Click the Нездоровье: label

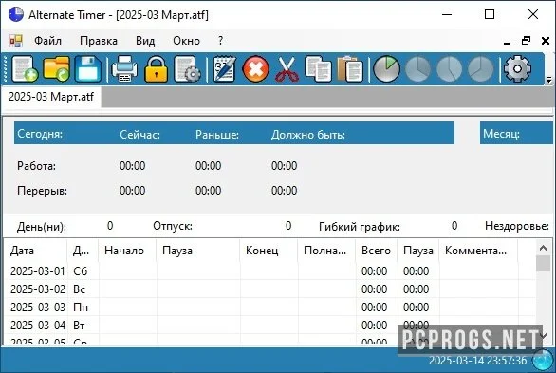pyautogui.click(x=517, y=226)
